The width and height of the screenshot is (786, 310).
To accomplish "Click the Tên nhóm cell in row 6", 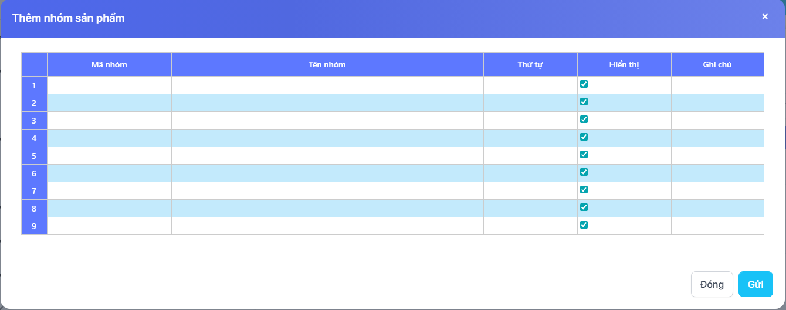I will 327,173.
